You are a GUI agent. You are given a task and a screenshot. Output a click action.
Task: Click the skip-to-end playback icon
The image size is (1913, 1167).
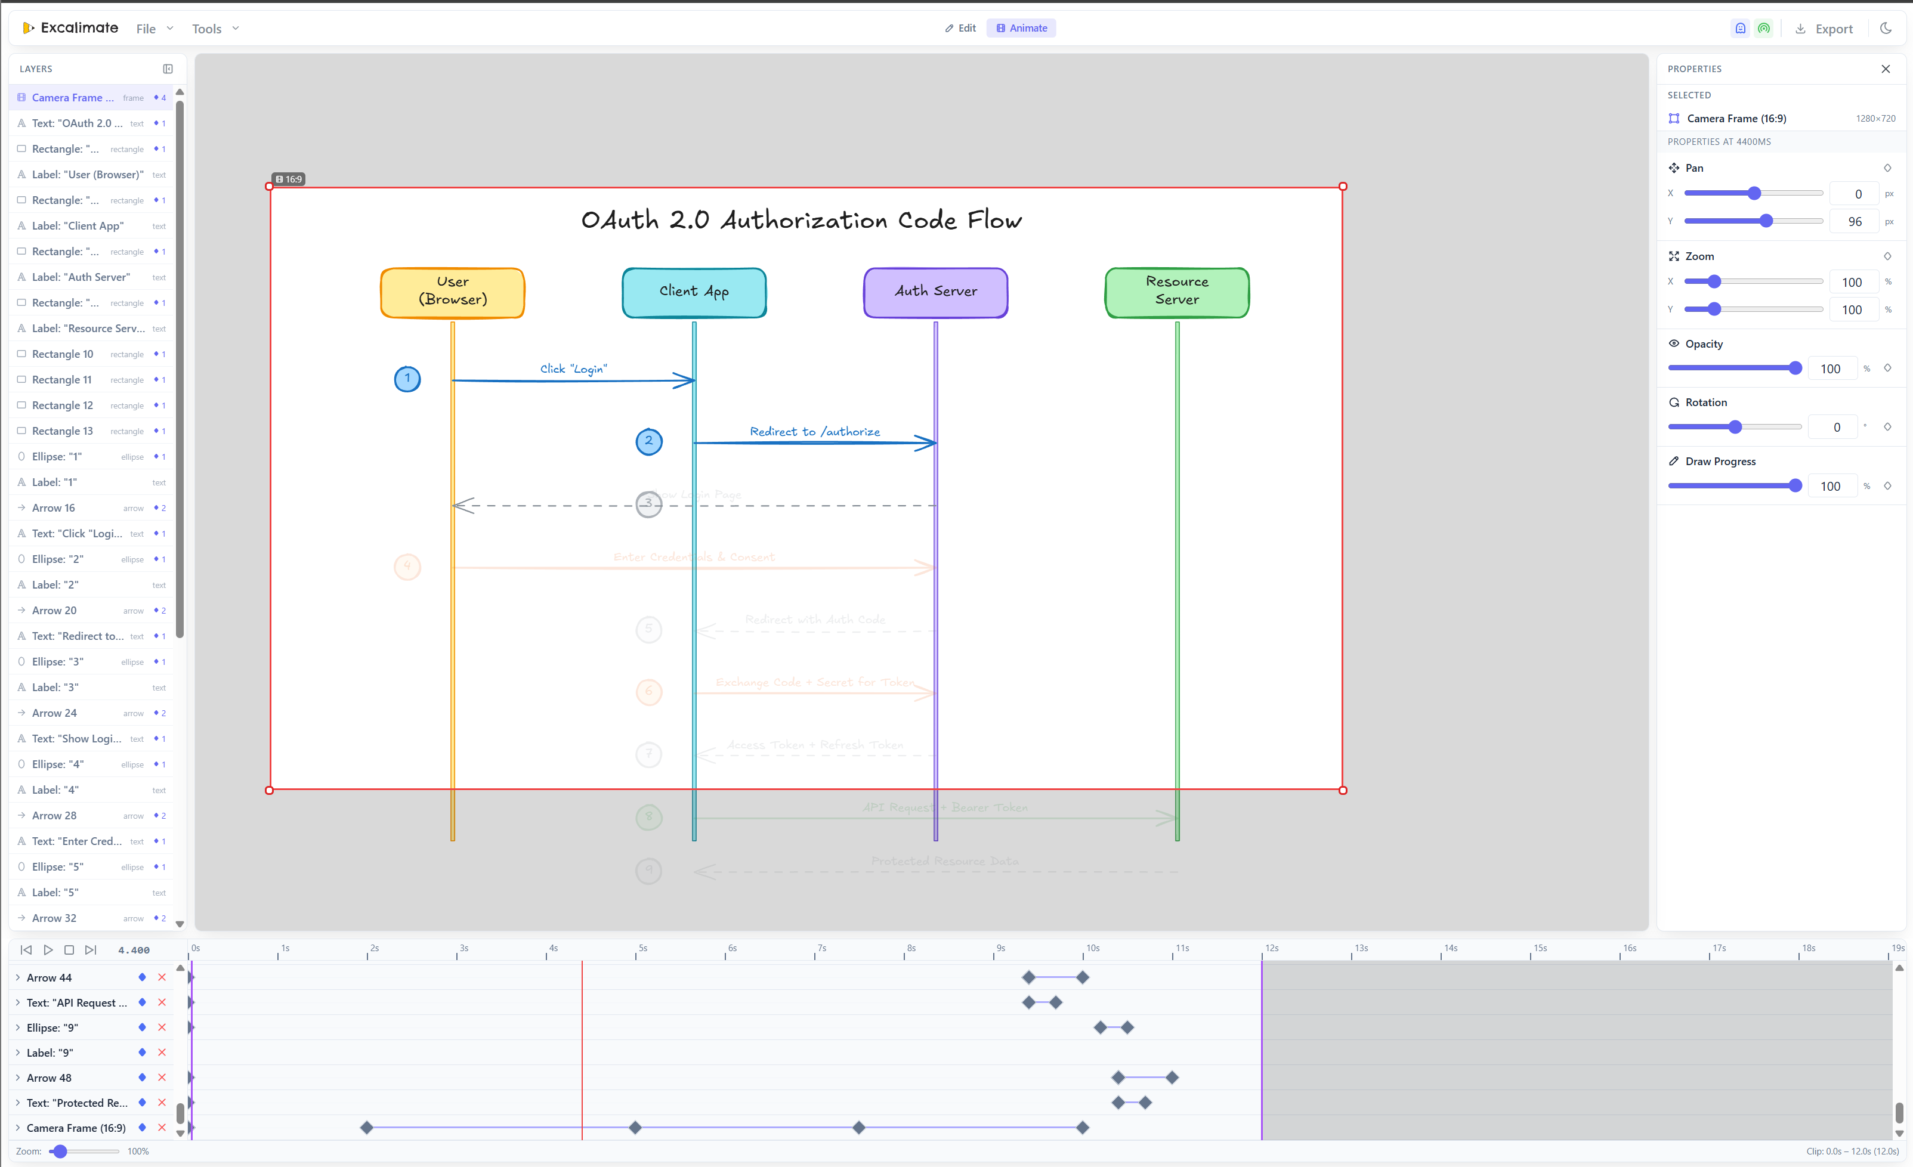91,950
